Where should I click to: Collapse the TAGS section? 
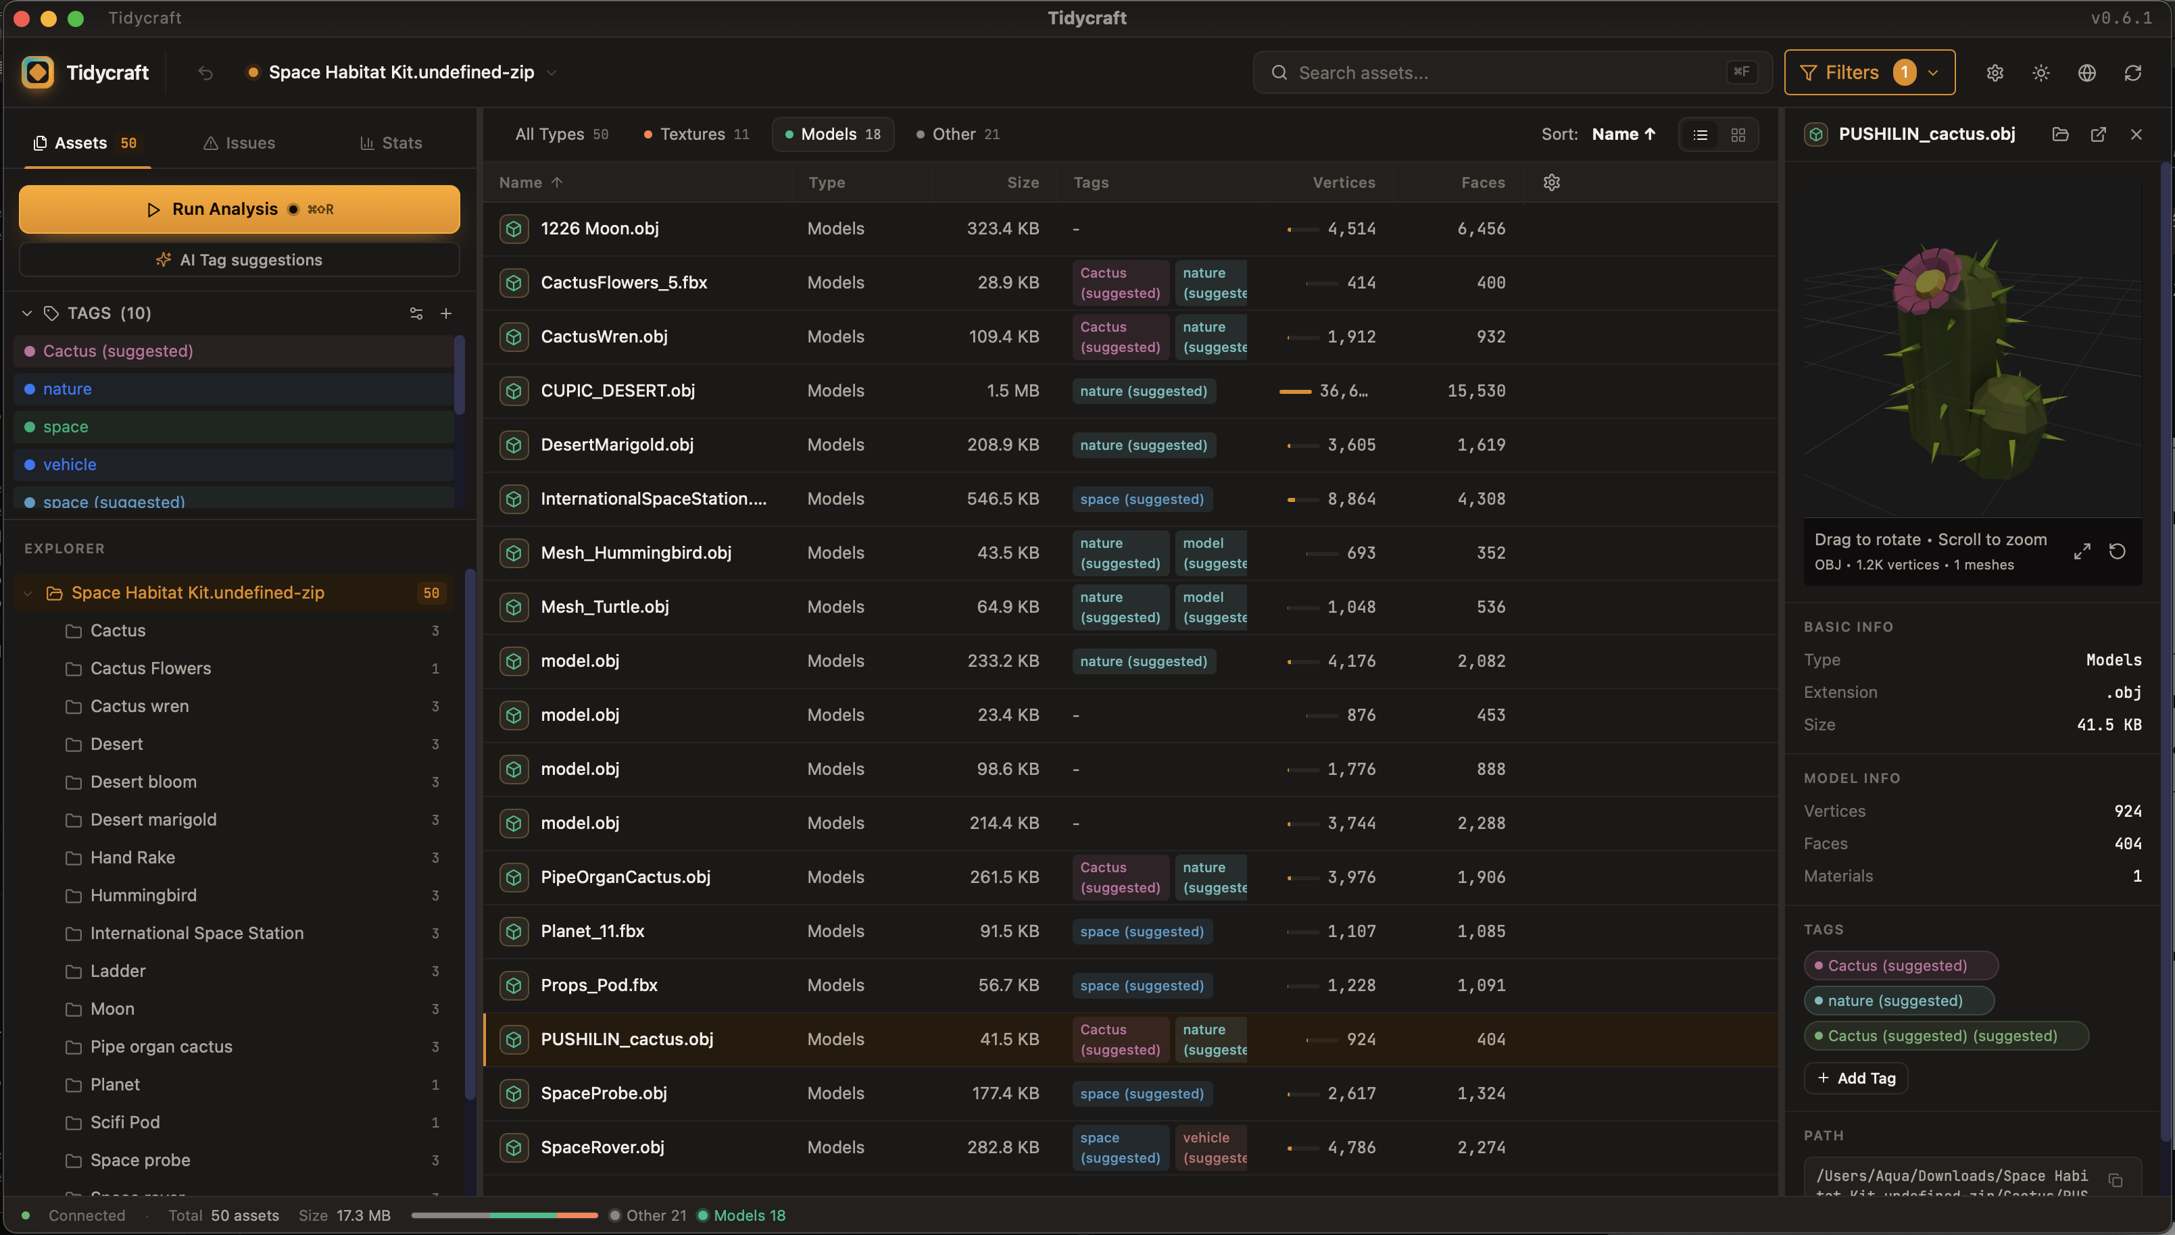click(x=27, y=313)
